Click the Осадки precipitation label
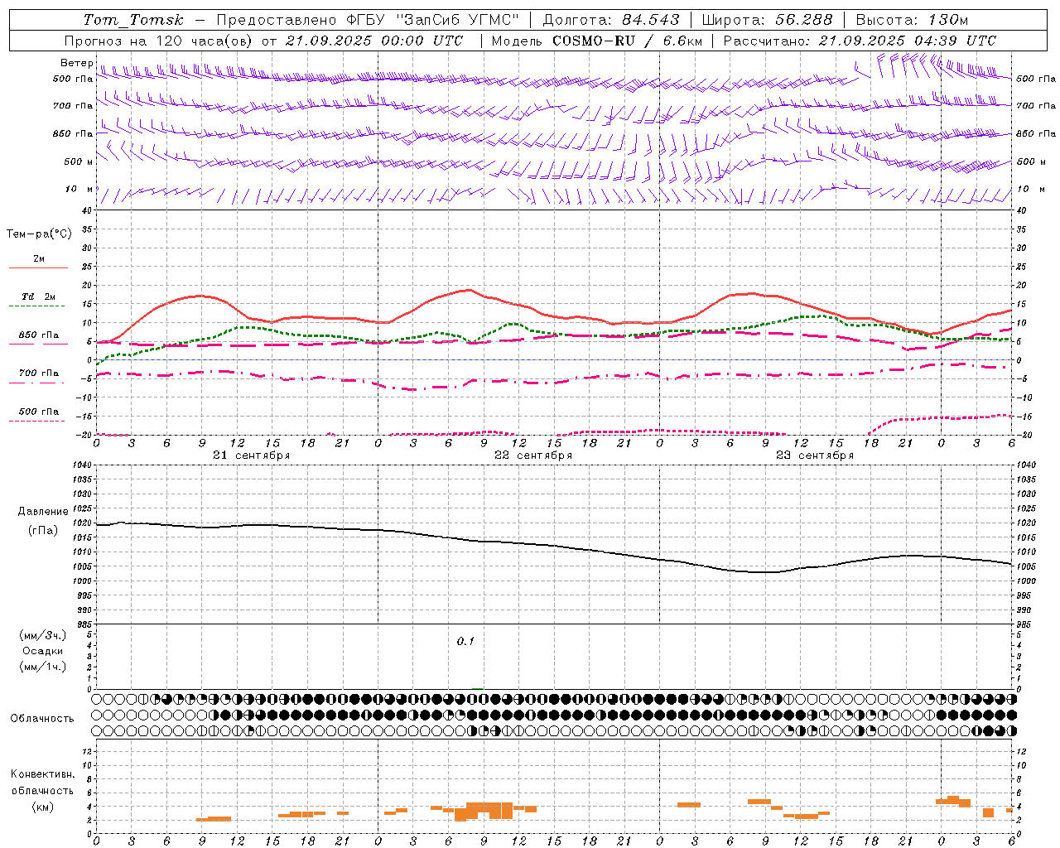Viewport: 1060px width, 848px height. (43, 652)
